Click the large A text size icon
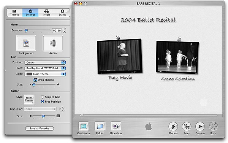Image resolution: width=228 pixels, height=143 pixels. click(58, 84)
